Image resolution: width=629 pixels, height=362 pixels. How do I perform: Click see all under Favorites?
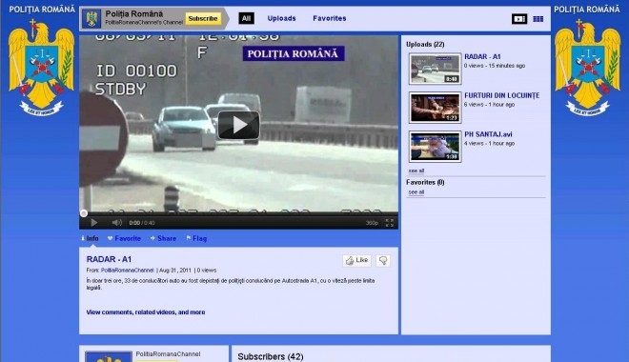pyautogui.click(x=416, y=192)
